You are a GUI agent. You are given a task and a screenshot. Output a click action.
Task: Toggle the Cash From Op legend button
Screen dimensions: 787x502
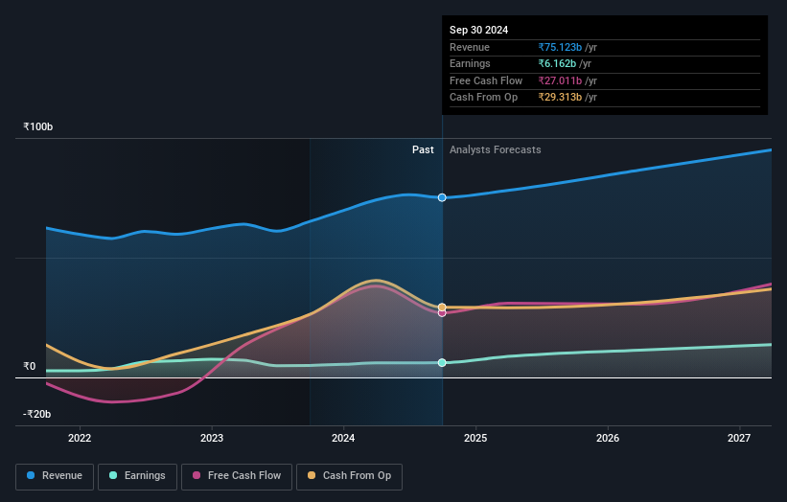349,476
